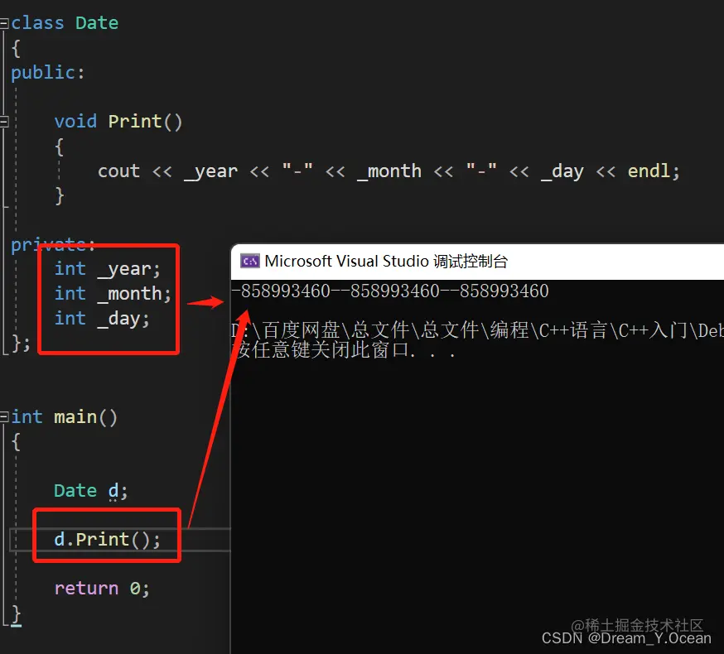Click the Microsoft Visual Studio debug console title

(386, 262)
